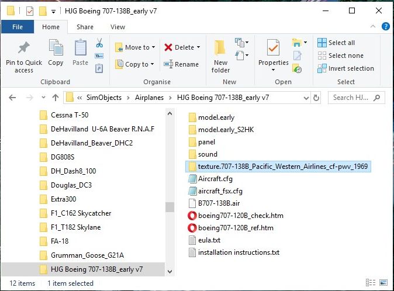Expand the Properties dropdown arrow
Screen dimensions: 394x291
click(273, 70)
